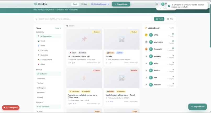This screenshot has height=113, width=211.
Task: Click 'authority' name in leaderboard
Action: coord(158,56)
